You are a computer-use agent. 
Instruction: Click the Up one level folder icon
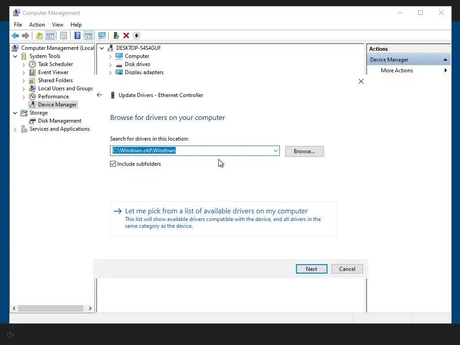tap(40, 36)
